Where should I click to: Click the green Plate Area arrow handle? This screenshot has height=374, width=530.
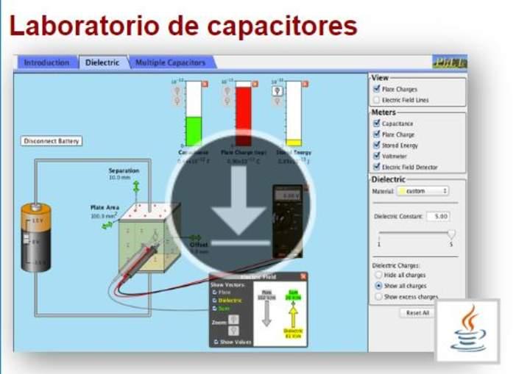coord(107,226)
